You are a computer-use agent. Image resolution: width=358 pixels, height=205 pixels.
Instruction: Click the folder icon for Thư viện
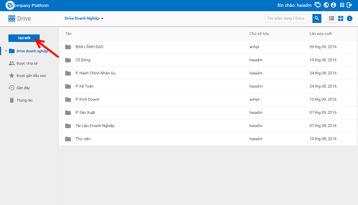(x=68, y=139)
